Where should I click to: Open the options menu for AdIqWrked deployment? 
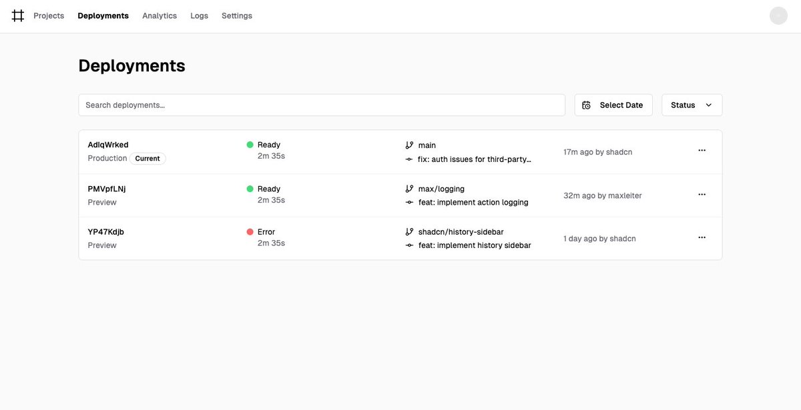(x=702, y=150)
